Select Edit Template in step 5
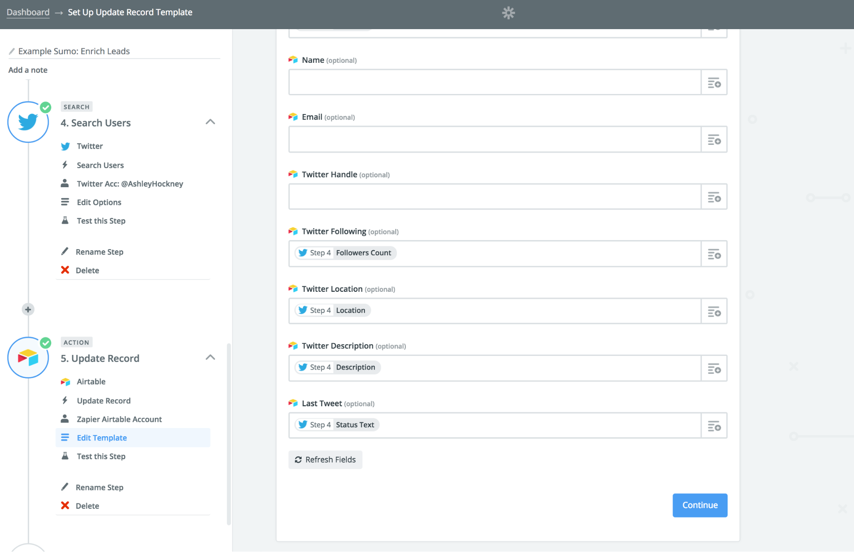854x552 pixels. 133,437
